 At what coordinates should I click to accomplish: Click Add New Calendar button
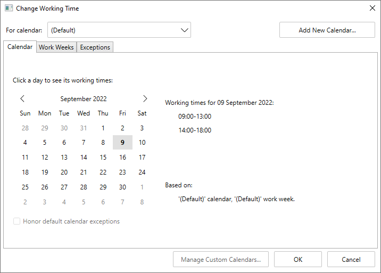coord(327,30)
